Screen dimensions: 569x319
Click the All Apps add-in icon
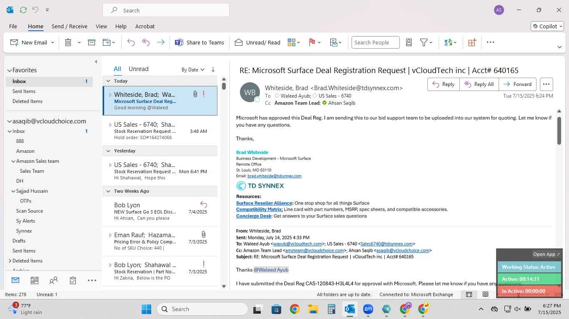click(x=472, y=42)
